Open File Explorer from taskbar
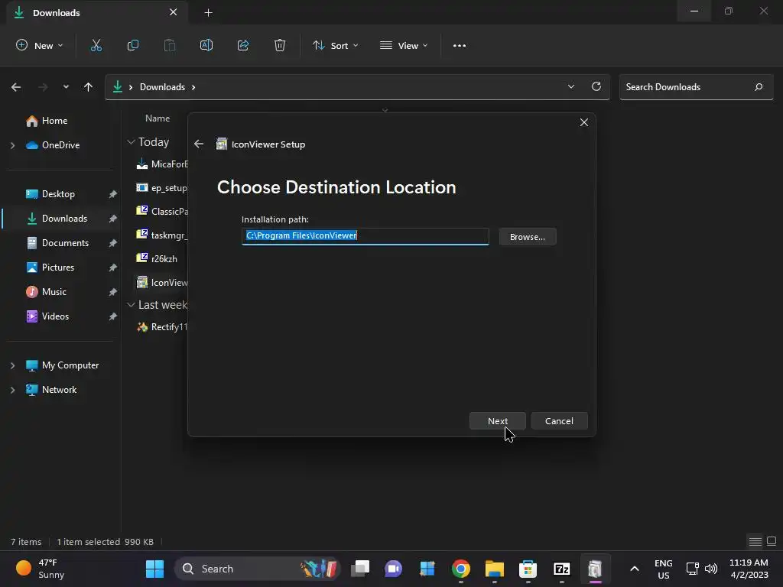Image resolution: width=783 pixels, height=587 pixels. pyautogui.click(x=495, y=569)
